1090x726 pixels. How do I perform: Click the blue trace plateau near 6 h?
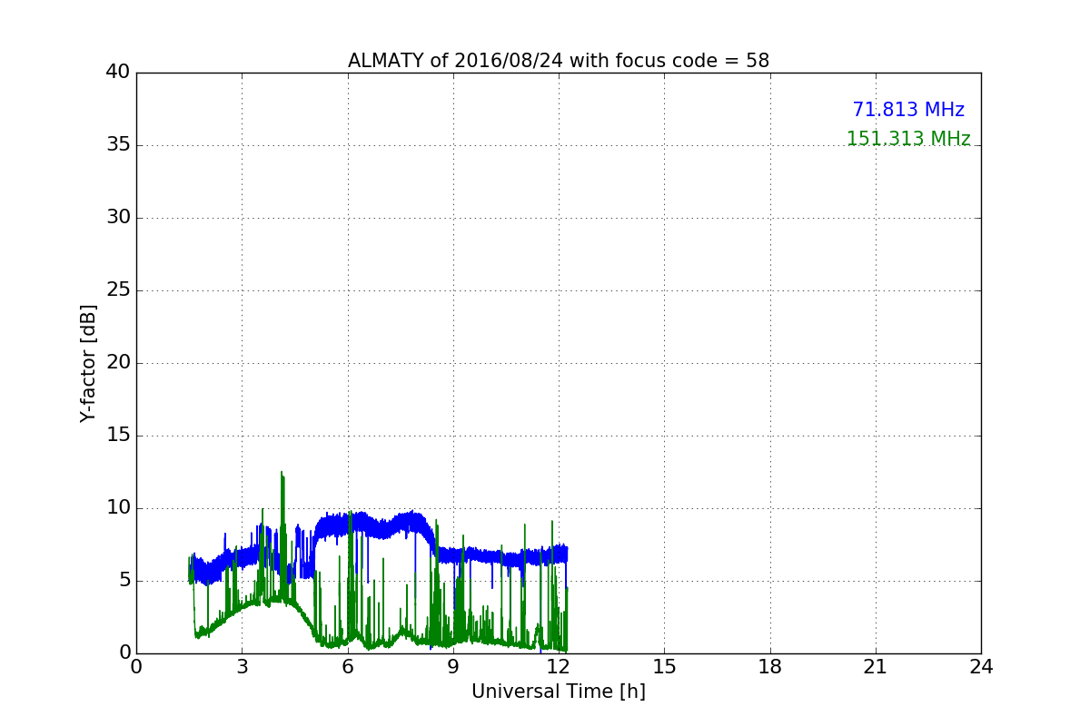click(350, 524)
